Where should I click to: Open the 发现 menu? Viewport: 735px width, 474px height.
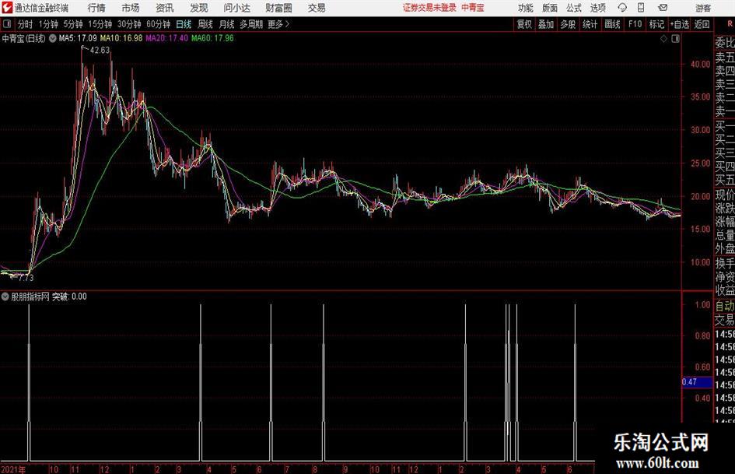tap(199, 8)
